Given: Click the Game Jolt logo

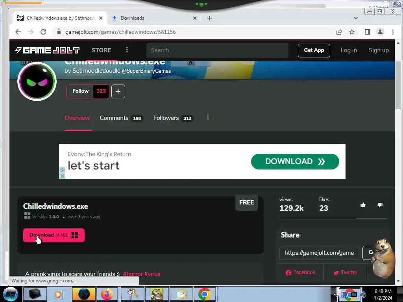Looking at the screenshot, I should pyautogui.click(x=48, y=50).
